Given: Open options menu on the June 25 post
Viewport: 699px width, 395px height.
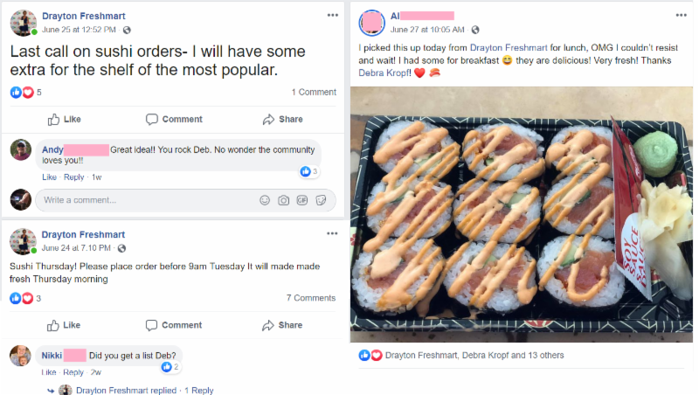Looking at the screenshot, I should tap(332, 16).
